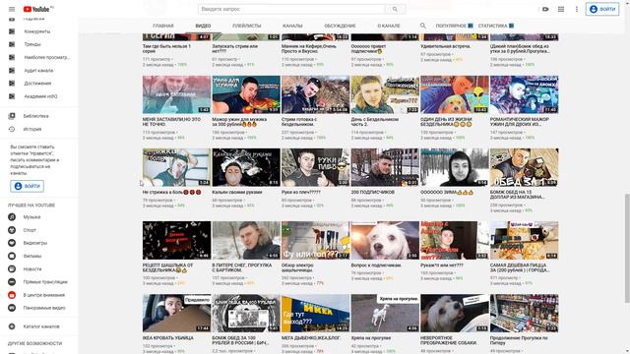Click the ВОЙТИ button in the sidebar
This screenshot has width=630, height=354.
click(28, 186)
